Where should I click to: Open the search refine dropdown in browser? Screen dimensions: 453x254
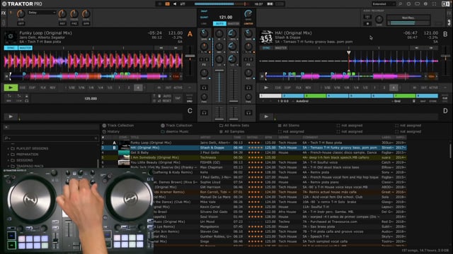(6, 138)
